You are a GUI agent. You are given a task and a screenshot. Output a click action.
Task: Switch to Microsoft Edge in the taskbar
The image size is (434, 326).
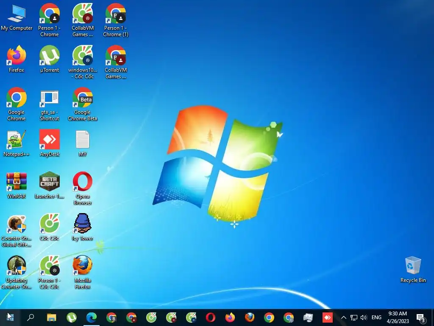[92, 317]
